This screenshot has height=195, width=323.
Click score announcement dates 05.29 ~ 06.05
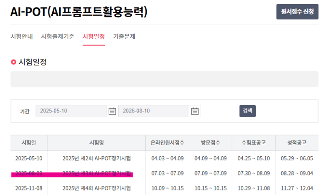coord(297,158)
